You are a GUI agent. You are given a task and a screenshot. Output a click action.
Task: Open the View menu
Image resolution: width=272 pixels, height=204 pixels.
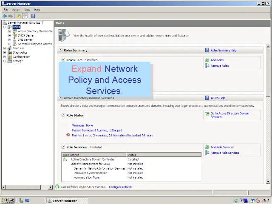[27, 9]
